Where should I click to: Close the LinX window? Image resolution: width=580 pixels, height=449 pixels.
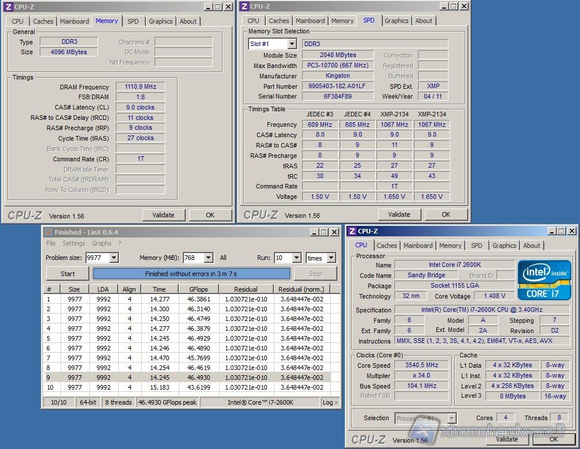click(x=333, y=232)
